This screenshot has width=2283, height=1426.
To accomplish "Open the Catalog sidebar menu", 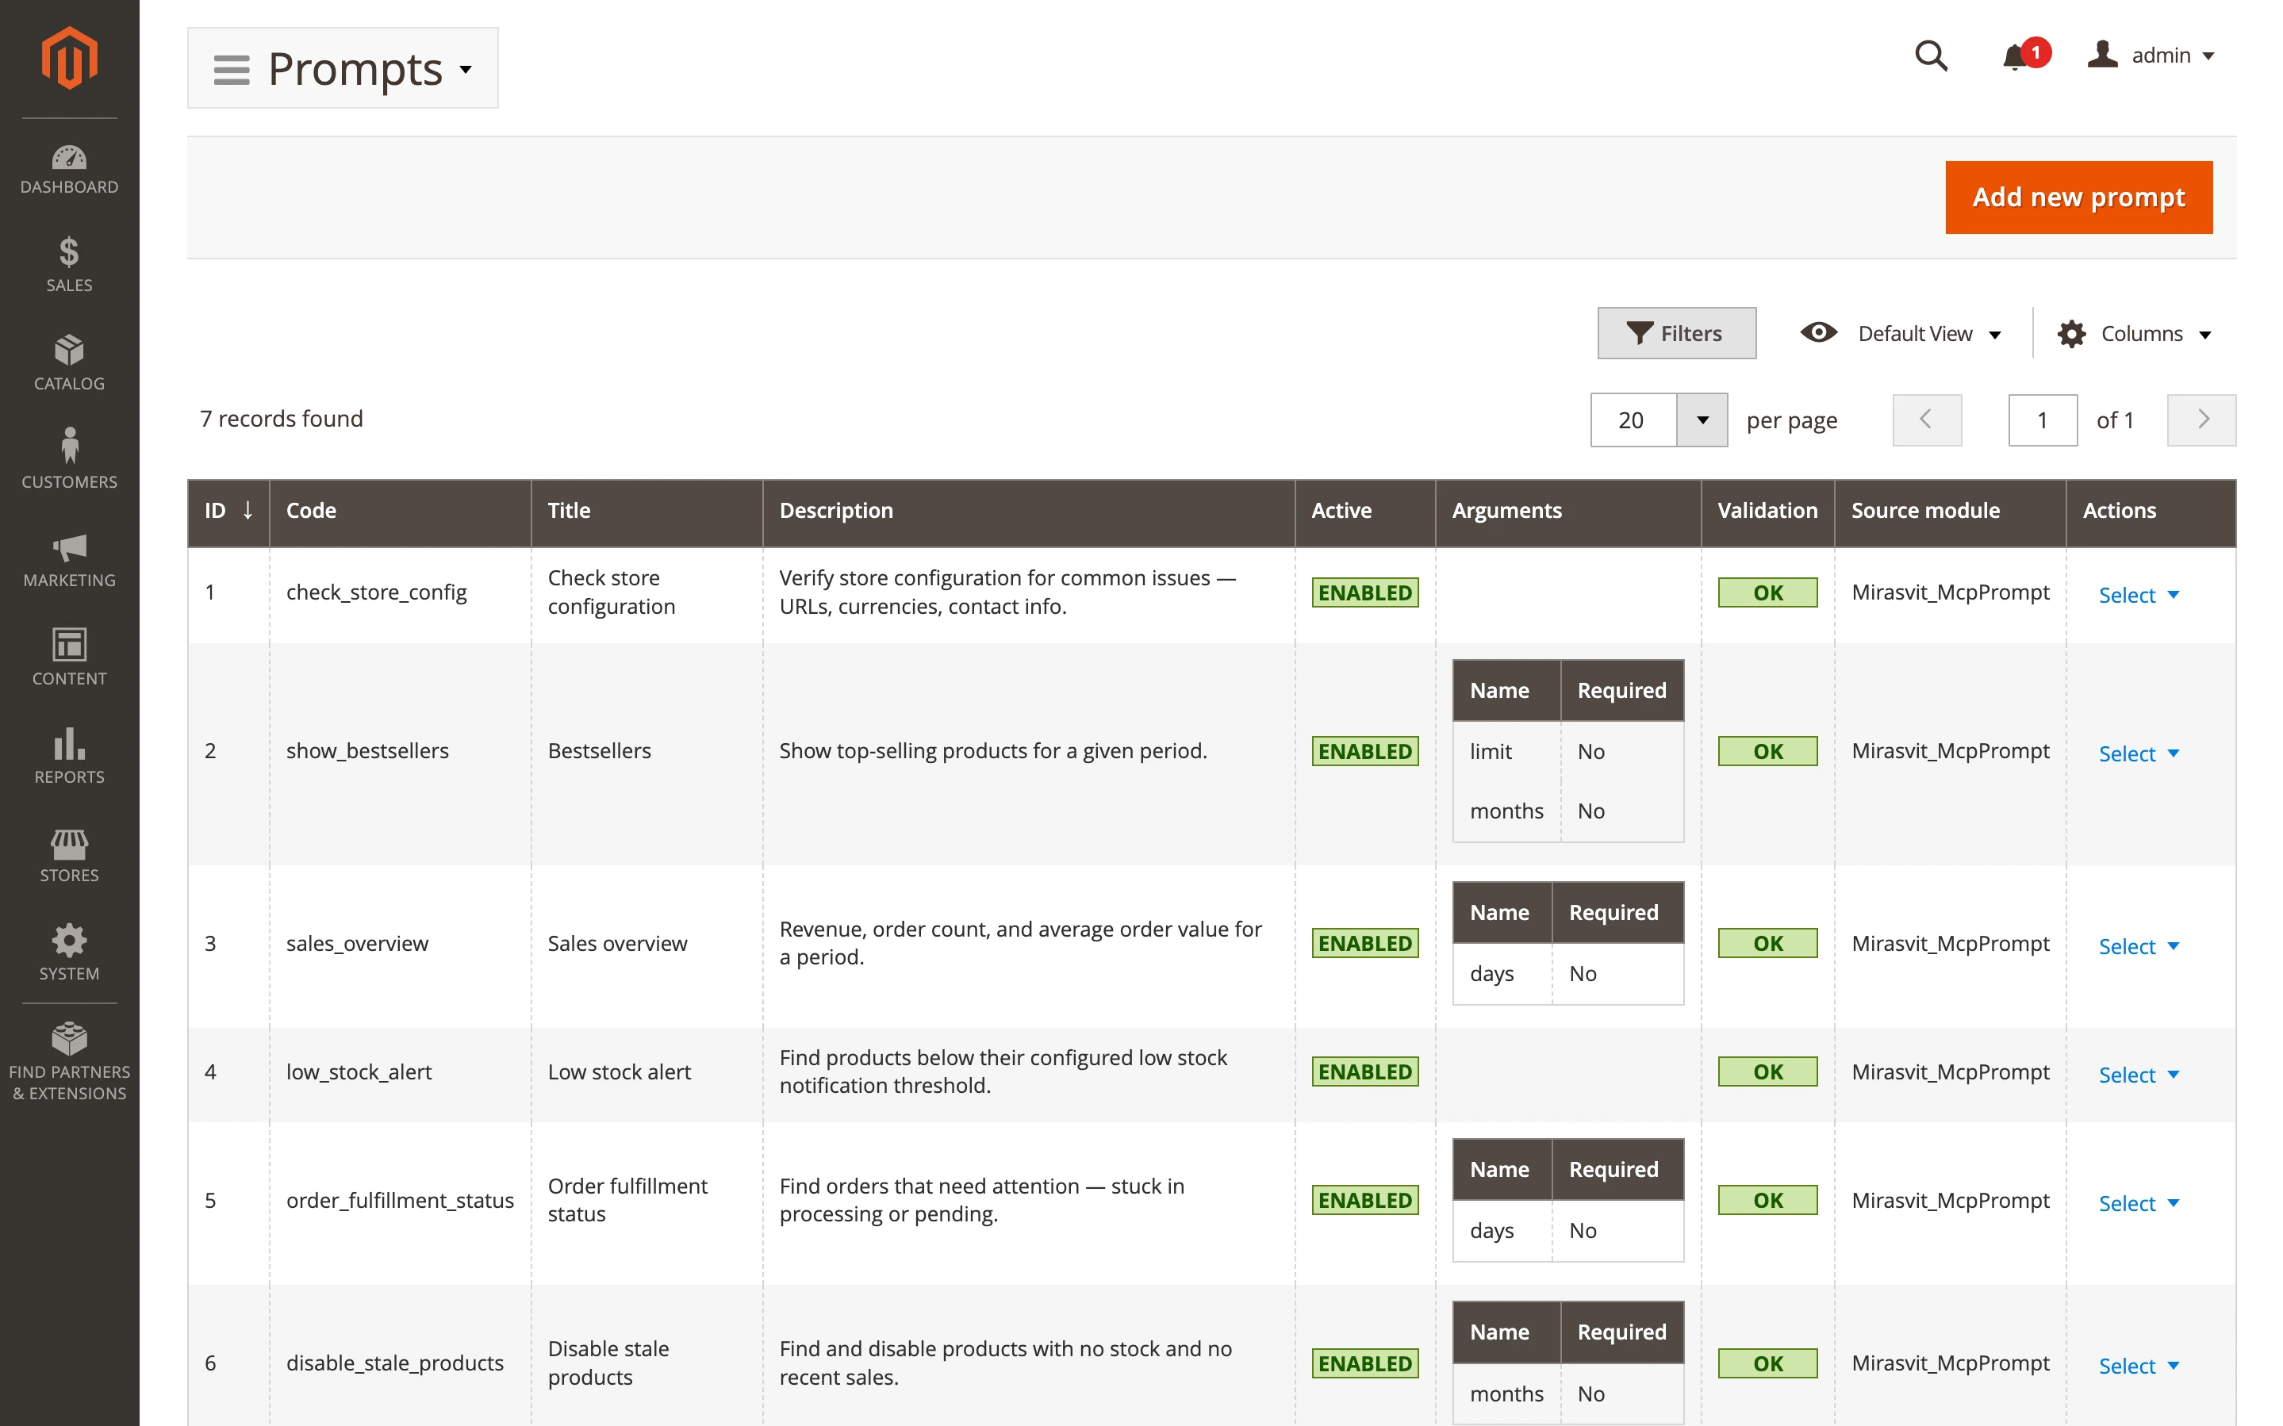I will (69, 364).
